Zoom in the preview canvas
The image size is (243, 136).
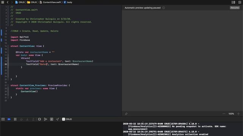click(x=238, y=114)
